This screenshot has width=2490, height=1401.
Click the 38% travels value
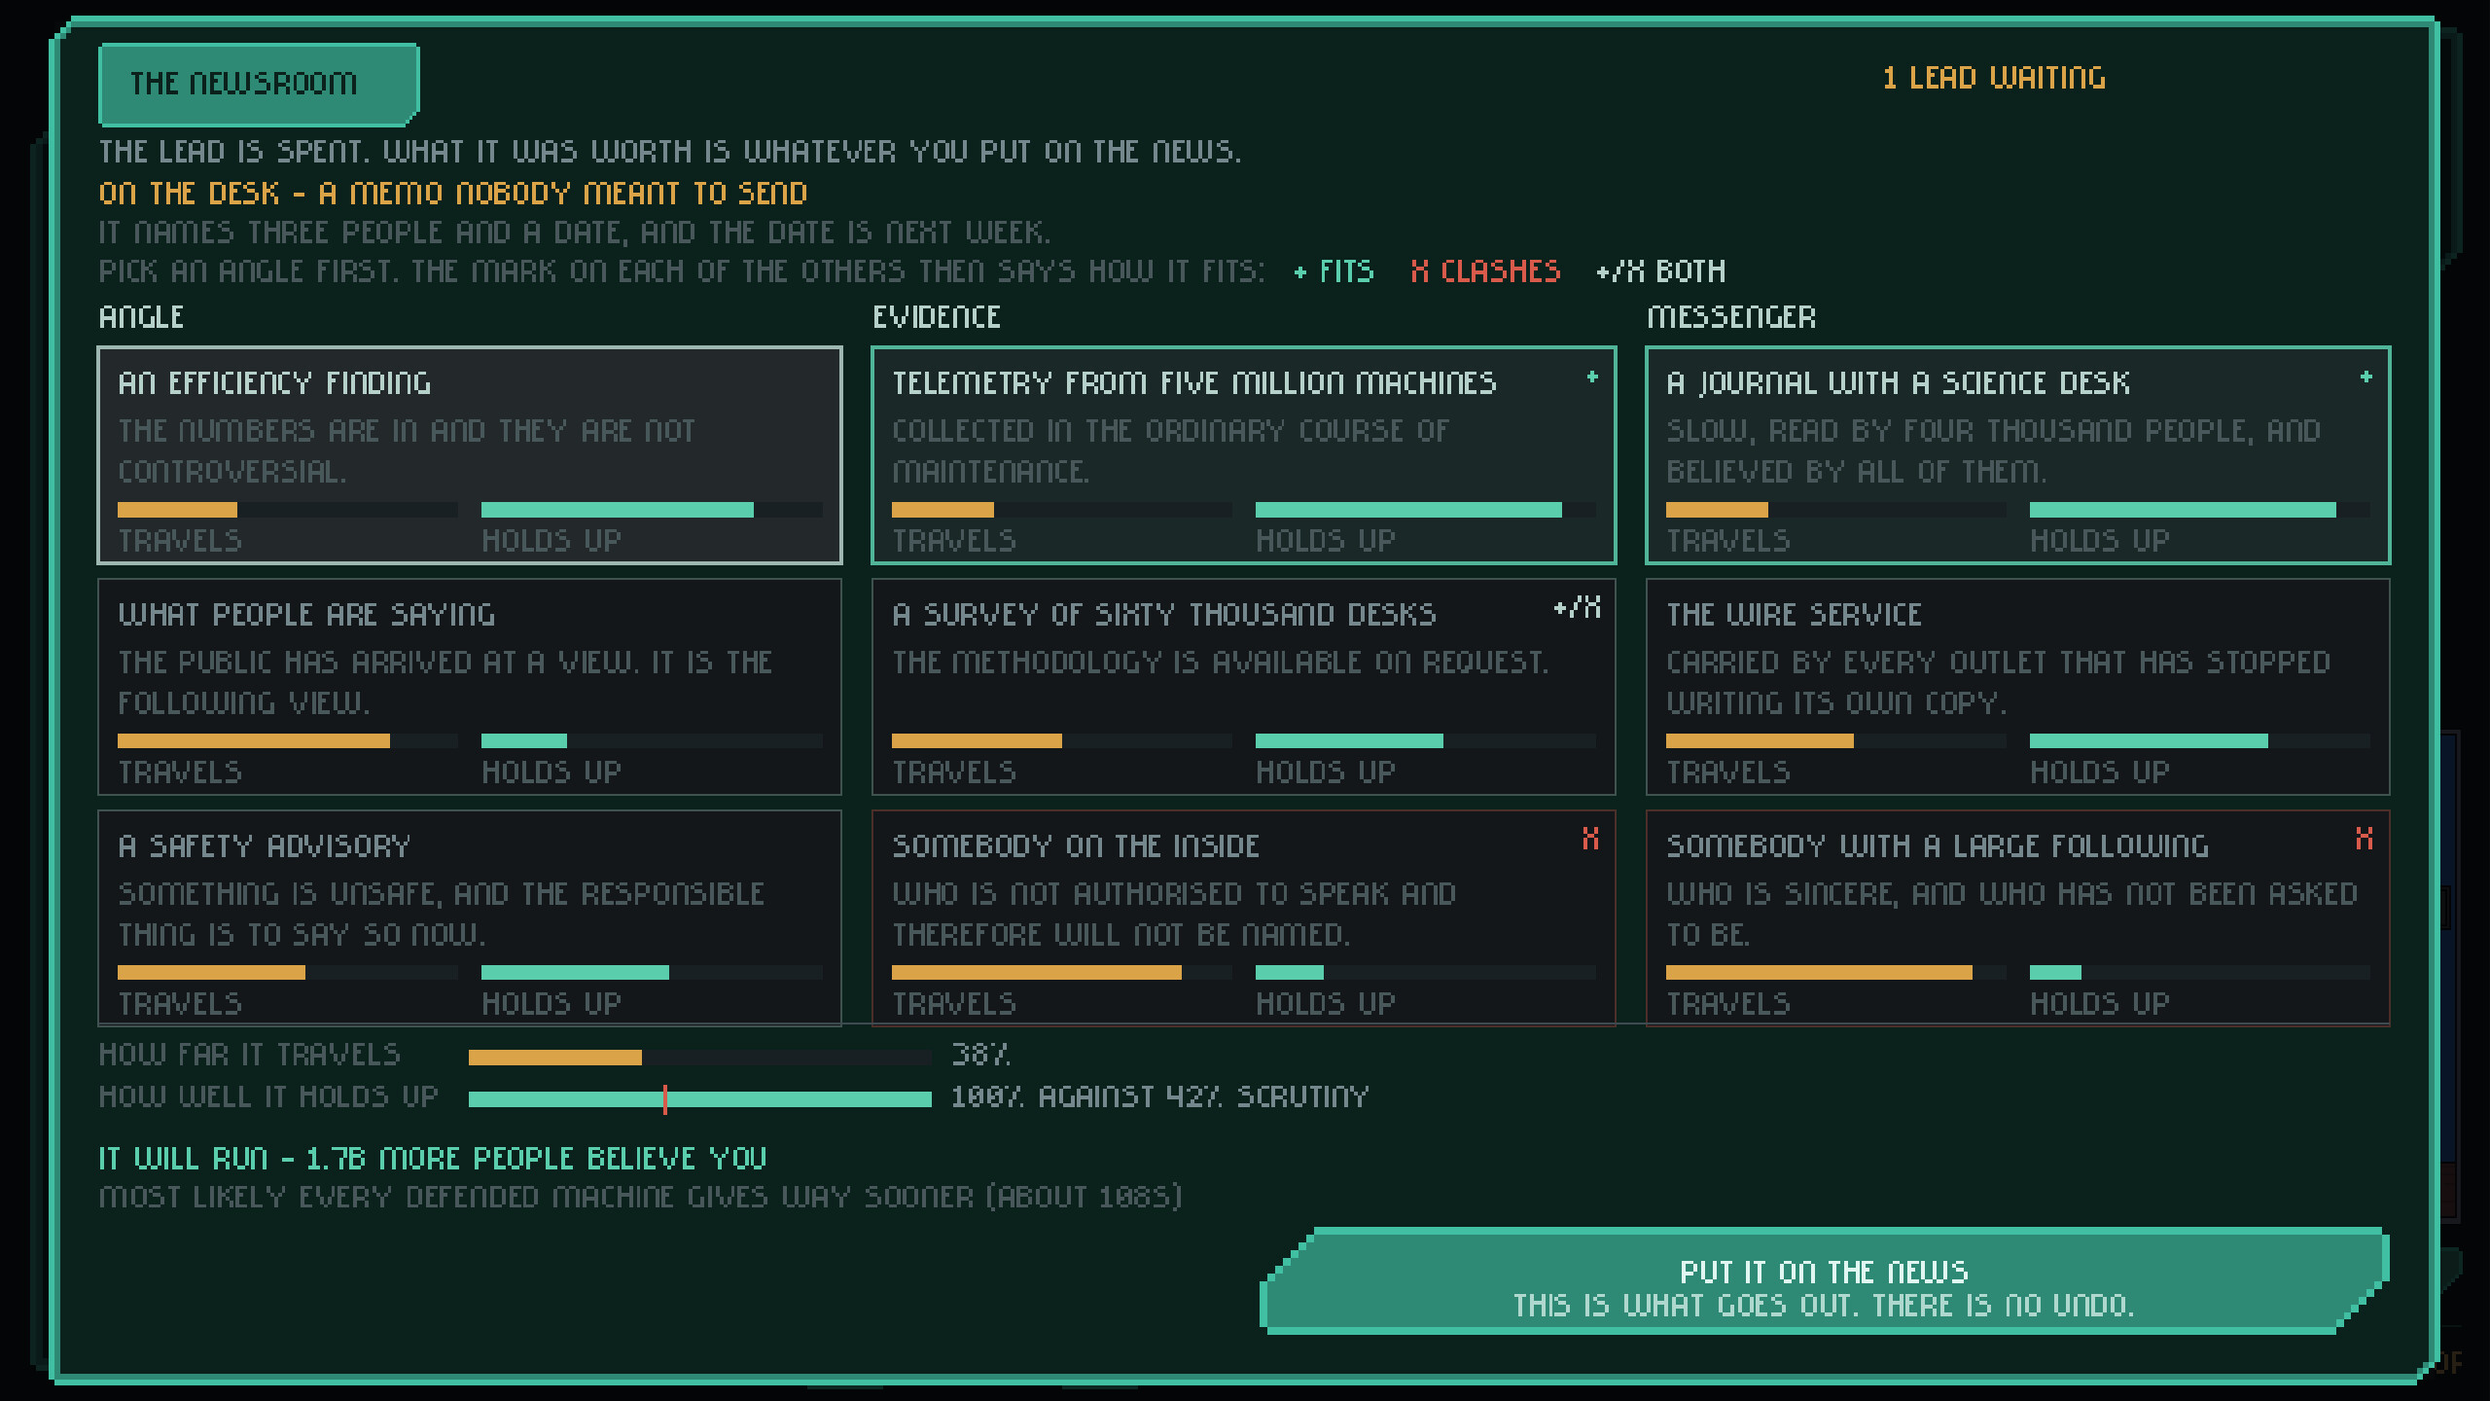pyautogui.click(x=980, y=1055)
